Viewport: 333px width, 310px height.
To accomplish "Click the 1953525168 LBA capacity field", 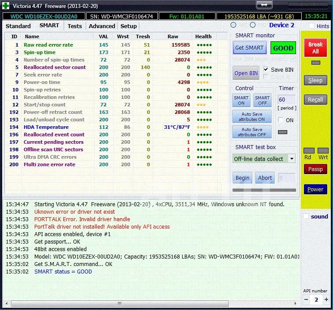I will (x=259, y=16).
